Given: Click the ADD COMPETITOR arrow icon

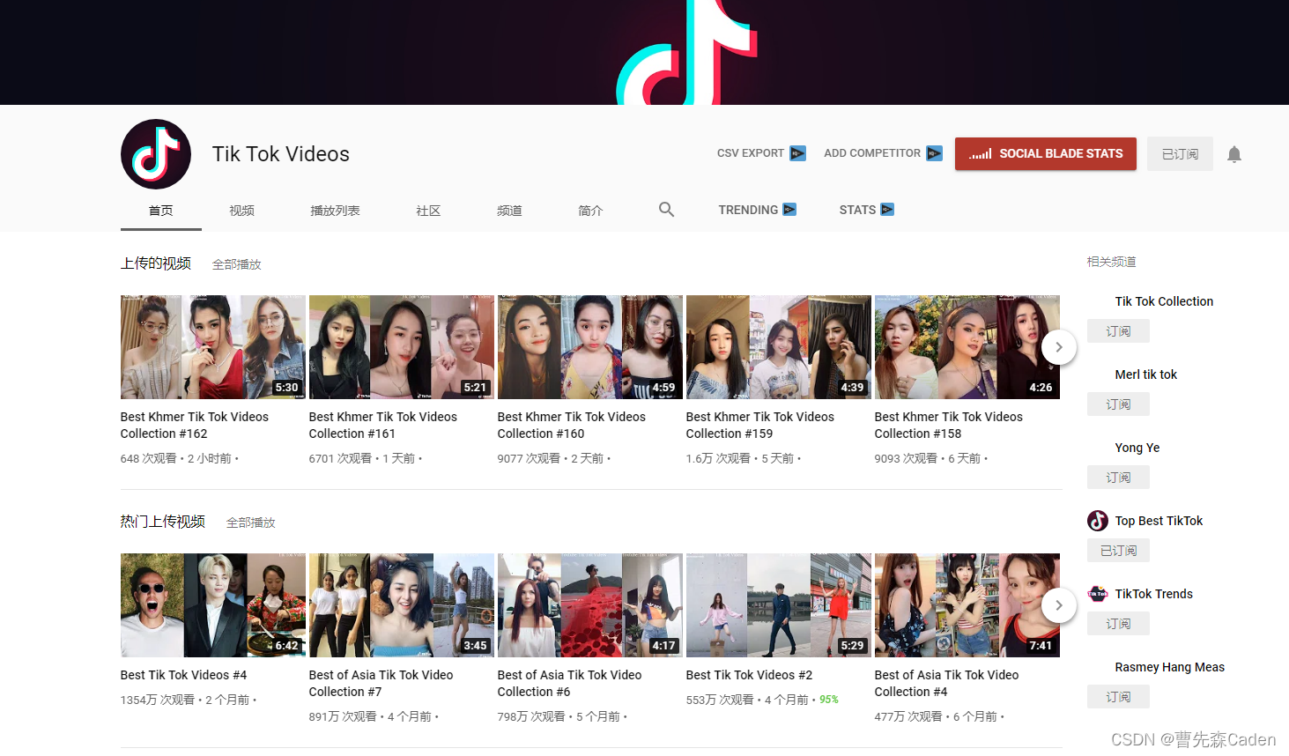Looking at the screenshot, I should click(x=934, y=153).
